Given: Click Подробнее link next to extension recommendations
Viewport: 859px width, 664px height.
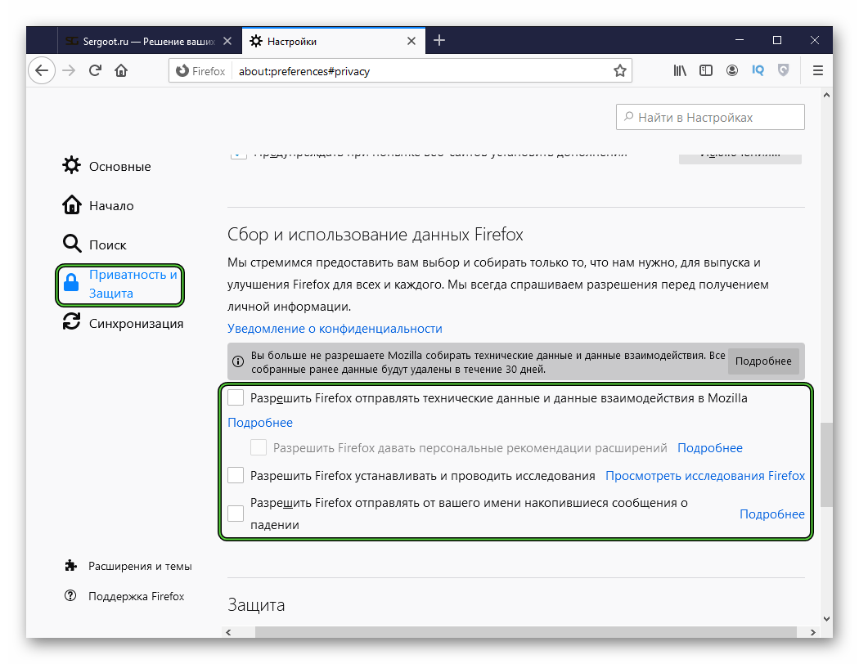Looking at the screenshot, I should pyautogui.click(x=710, y=448).
